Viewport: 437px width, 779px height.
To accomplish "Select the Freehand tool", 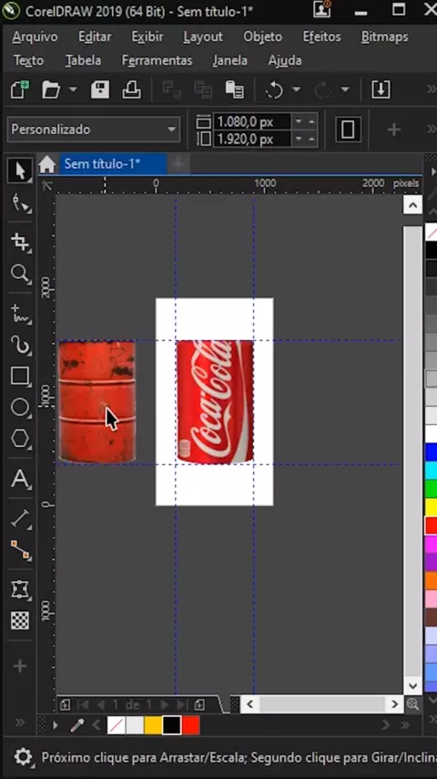I will (20, 313).
